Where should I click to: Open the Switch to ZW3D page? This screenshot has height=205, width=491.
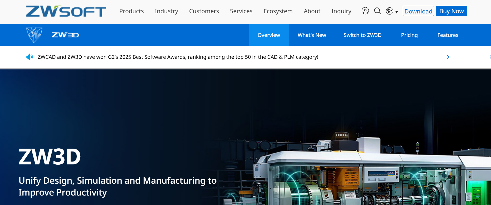click(x=362, y=35)
